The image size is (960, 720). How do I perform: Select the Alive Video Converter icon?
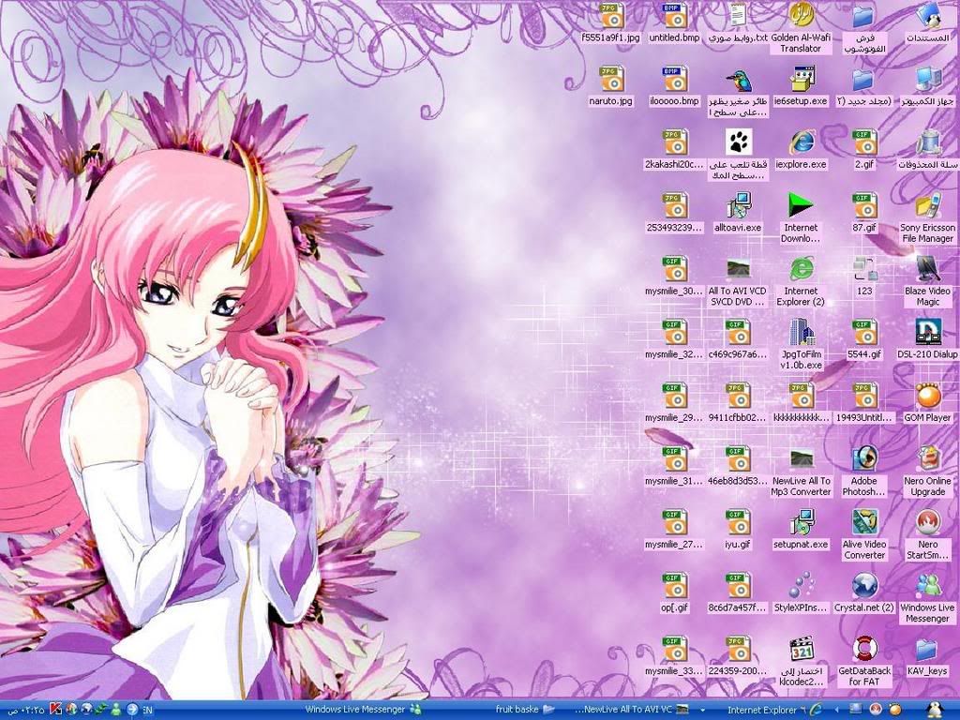(x=863, y=522)
